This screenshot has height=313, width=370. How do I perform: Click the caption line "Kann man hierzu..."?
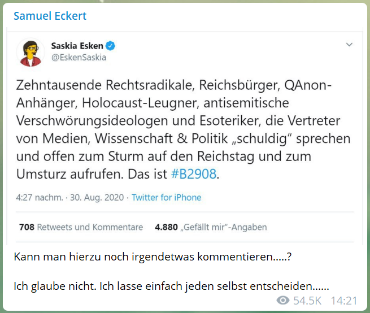pos(153,256)
